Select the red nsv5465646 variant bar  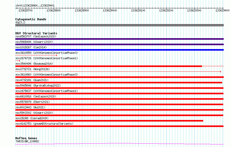tap(119, 88)
